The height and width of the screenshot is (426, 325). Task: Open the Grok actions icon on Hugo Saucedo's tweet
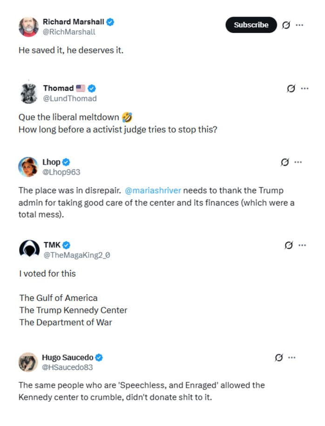pyautogui.click(x=278, y=358)
